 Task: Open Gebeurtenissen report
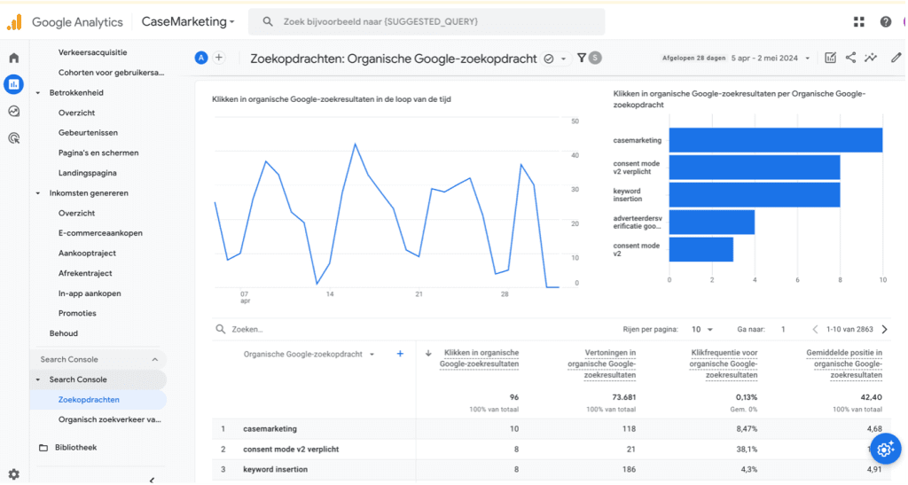point(88,133)
